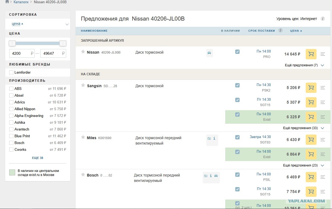Open options menu for Sangsin 6 325 ₽ row
332x209 pixels.
tap(323, 117)
